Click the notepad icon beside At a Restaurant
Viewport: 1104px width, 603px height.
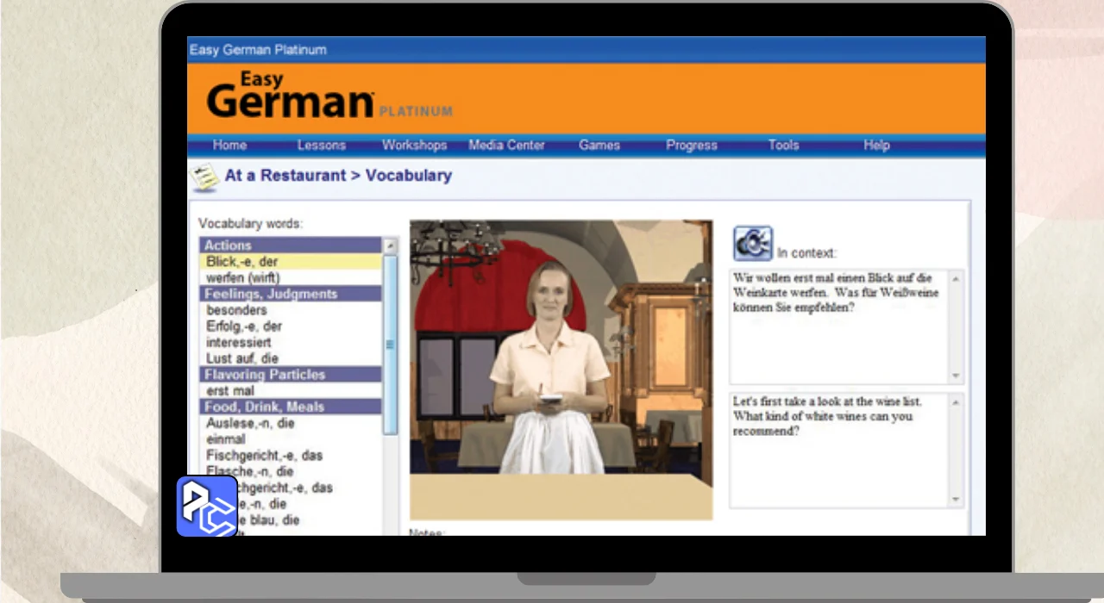point(204,177)
